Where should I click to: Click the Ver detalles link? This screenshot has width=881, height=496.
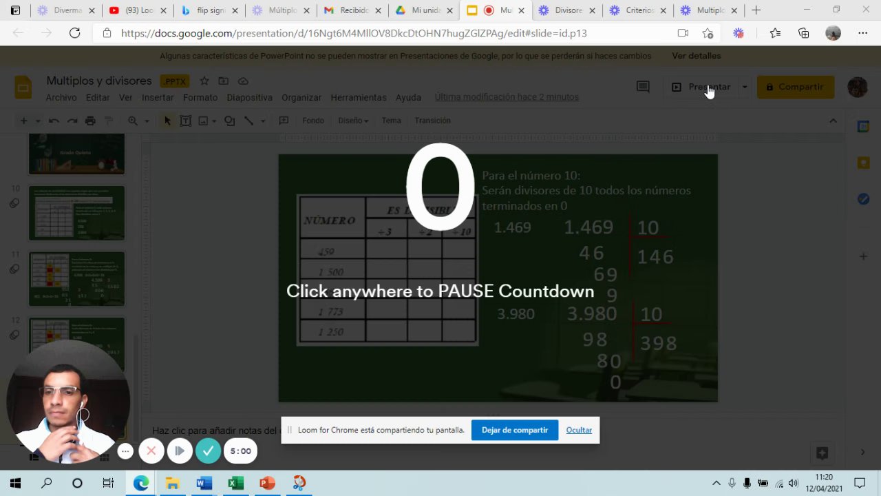click(x=697, y=56)
